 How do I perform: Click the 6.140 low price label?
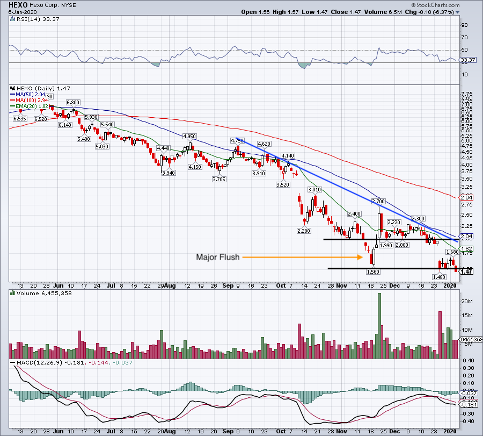click(65, 125)
